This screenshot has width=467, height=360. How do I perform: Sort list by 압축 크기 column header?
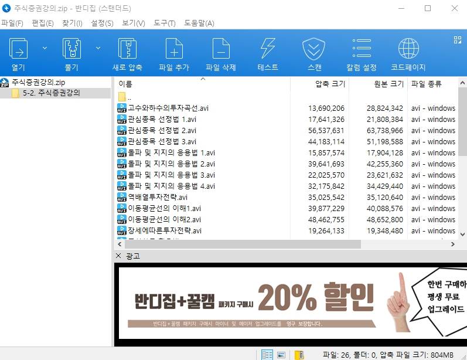[330, 84]
